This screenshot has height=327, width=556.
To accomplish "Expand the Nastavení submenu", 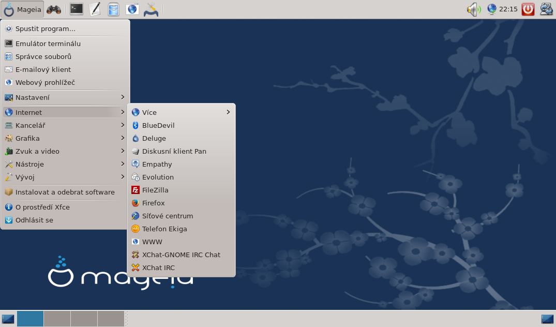I will coord(65,97).
